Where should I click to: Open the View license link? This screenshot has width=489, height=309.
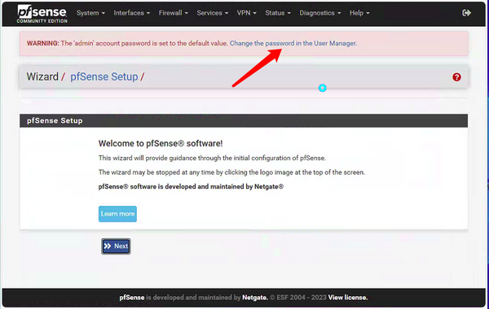348,298
